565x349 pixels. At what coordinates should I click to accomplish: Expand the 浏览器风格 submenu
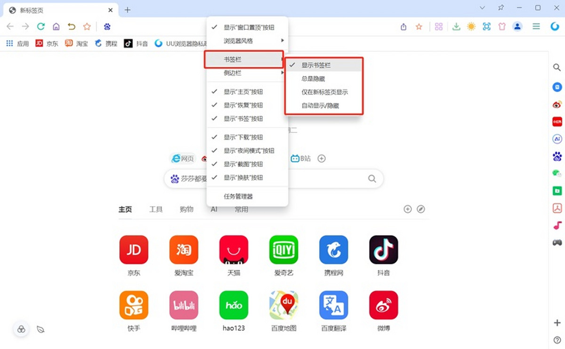click(247, 41)
